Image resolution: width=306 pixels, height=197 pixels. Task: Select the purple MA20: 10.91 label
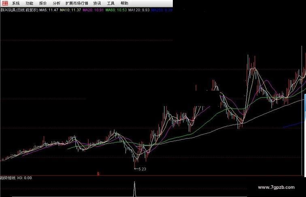click(93, 10)
